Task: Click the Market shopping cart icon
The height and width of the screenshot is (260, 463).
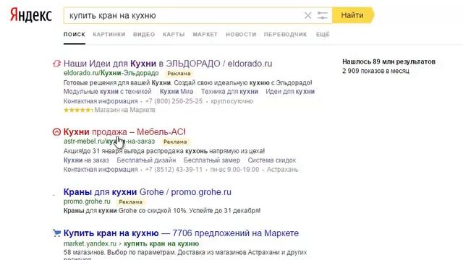Action: point(56,233)
